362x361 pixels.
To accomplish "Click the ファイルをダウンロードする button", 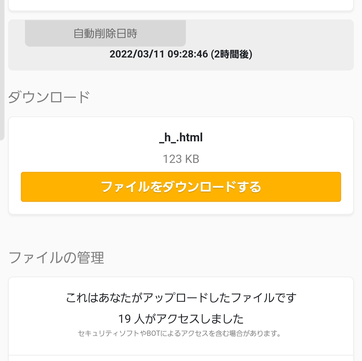I will click(181, 187).
